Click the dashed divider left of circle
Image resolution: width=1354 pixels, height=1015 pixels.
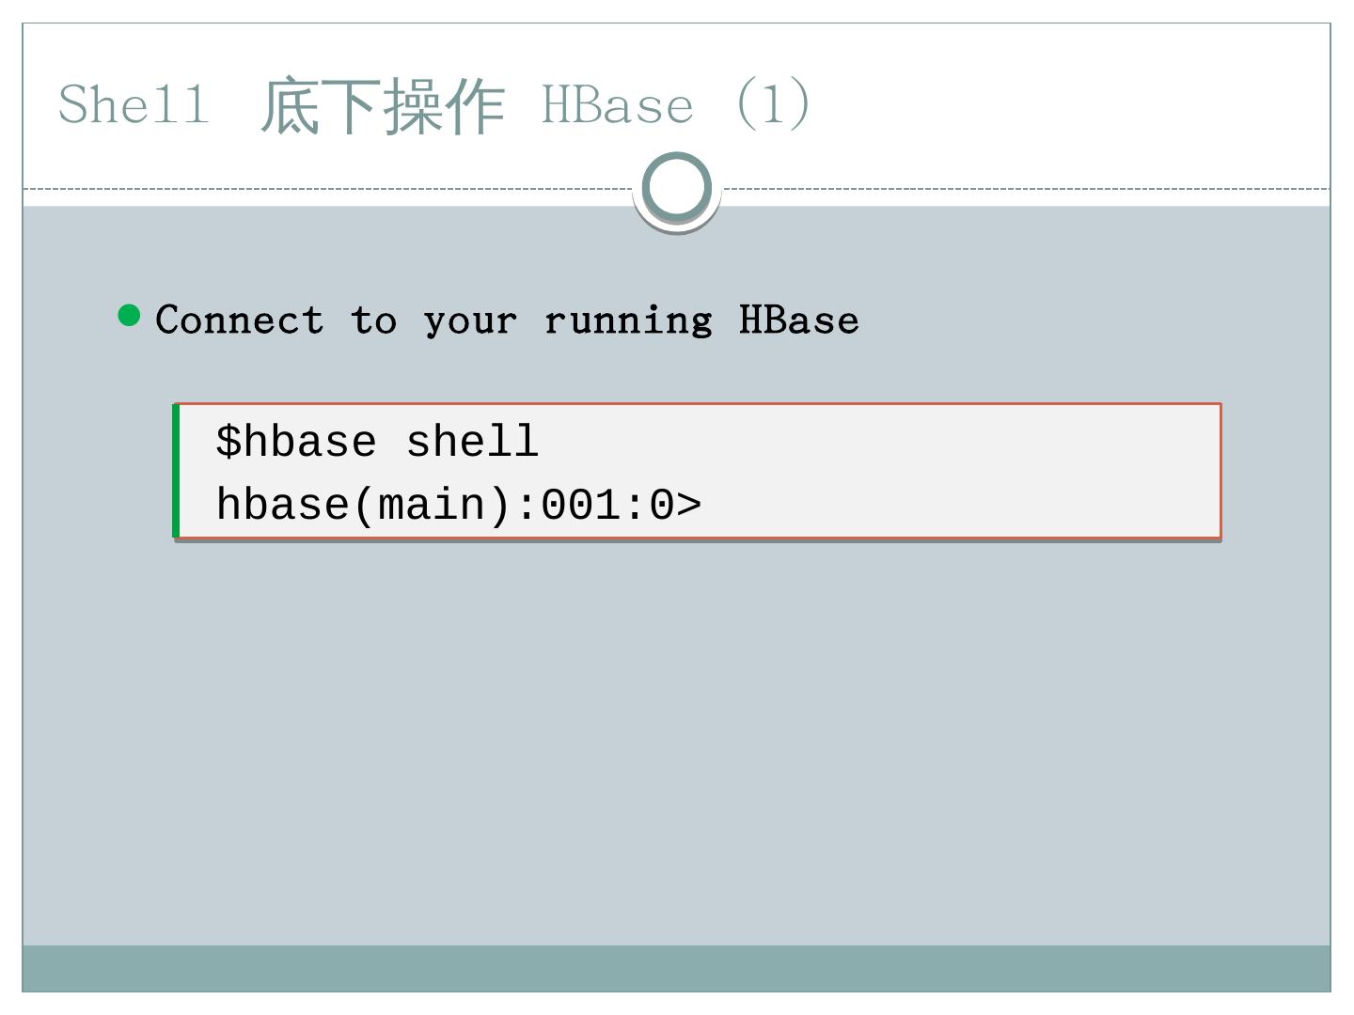coord(329,189)
